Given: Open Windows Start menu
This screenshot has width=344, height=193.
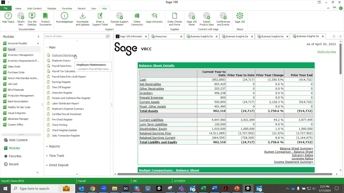Looking at the screenshot, I should tap(5, 188).
